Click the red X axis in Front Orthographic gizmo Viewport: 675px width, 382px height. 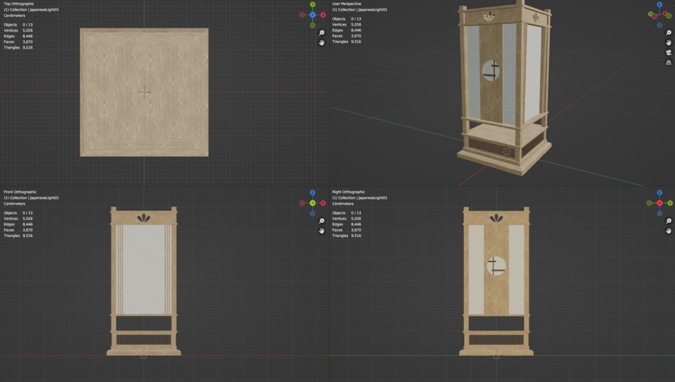[x=323, y=203]
